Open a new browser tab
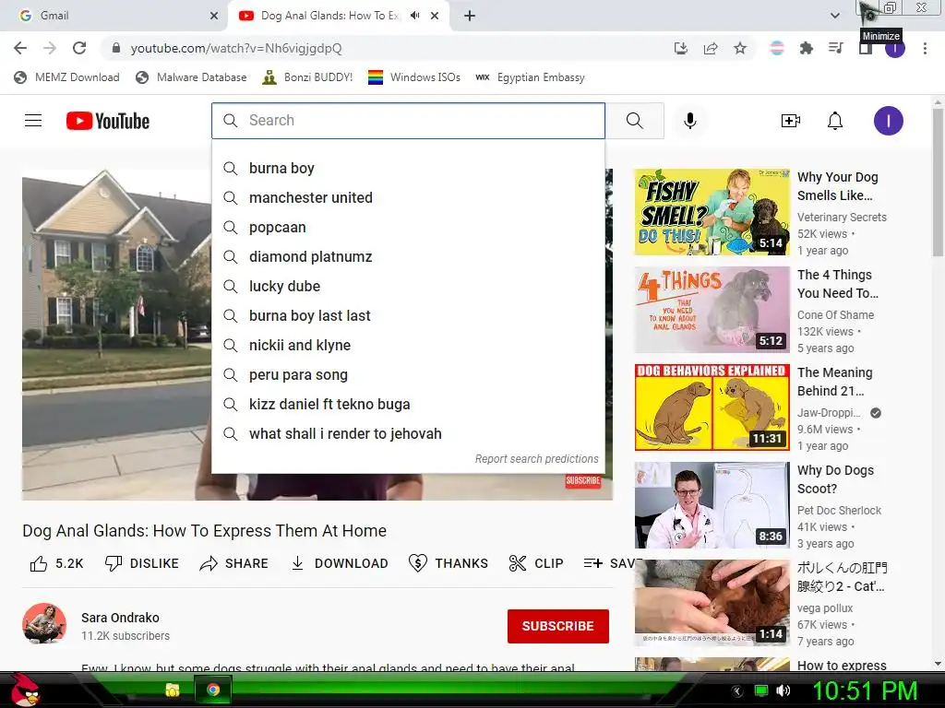 coord(470,16)
